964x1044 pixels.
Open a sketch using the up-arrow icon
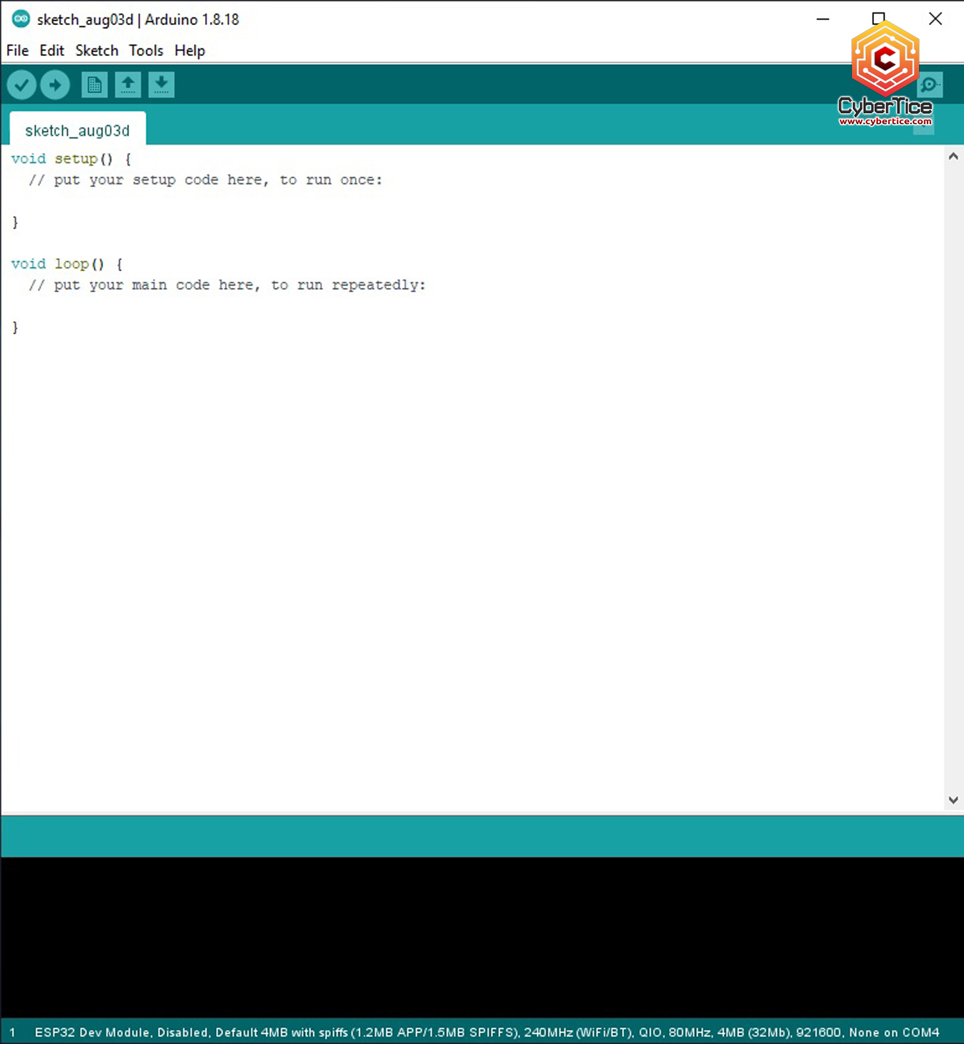128,85
